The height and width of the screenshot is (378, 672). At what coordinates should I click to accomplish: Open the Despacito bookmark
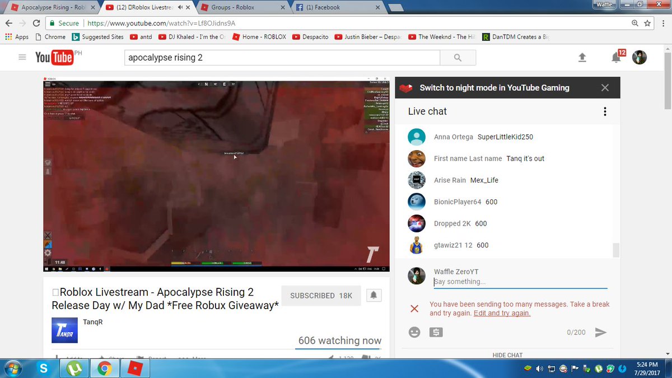coord(311,37)
